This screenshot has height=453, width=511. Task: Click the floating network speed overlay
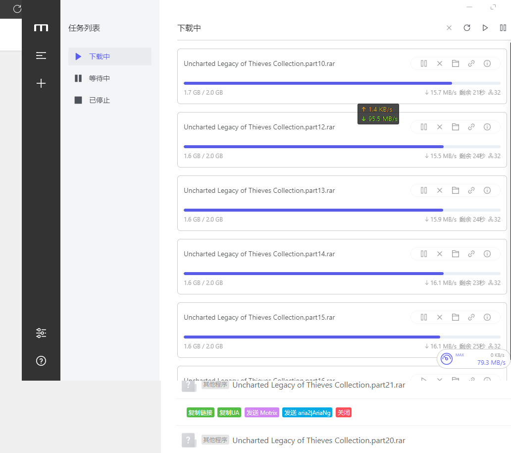pos(378,114)
